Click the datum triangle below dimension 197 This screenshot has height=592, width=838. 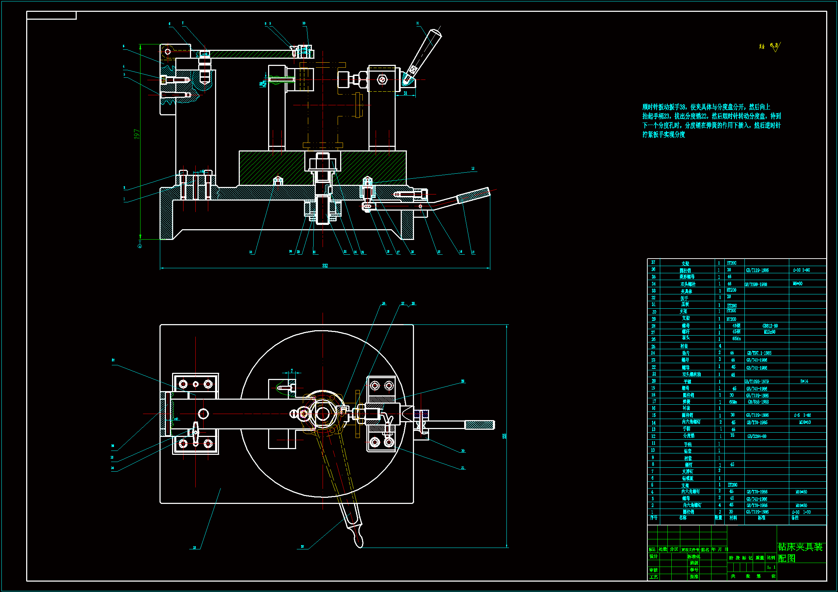pos(140,246)
